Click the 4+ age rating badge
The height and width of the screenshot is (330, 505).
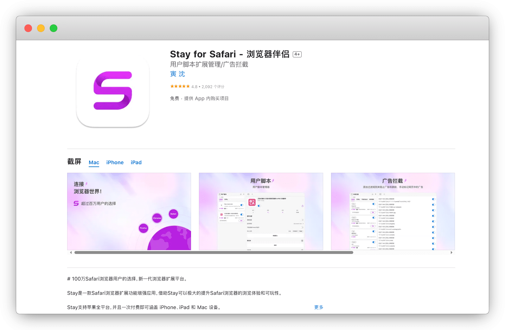point(297,54)
